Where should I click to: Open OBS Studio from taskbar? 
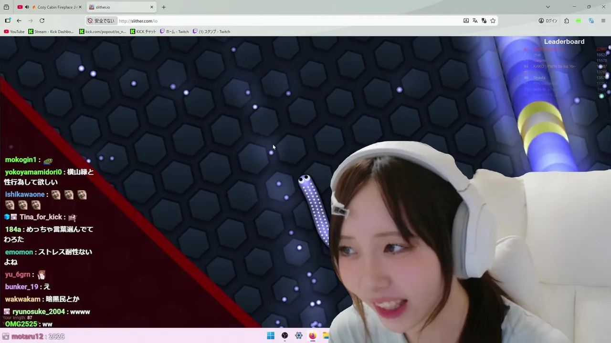tap(284, 336)
